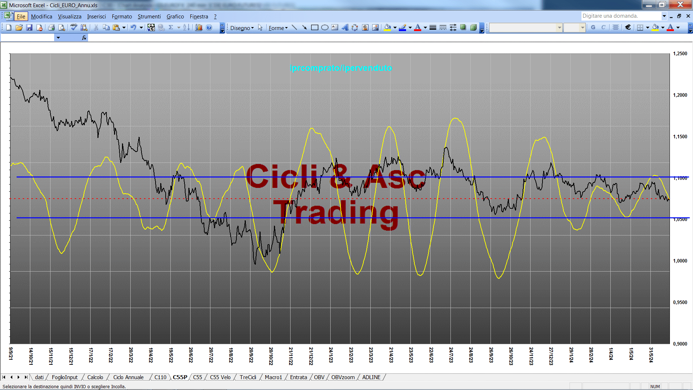The image size is (693, 390).
Task: Select the Rectangle drawing tool
Action: (x=315, y=28)
